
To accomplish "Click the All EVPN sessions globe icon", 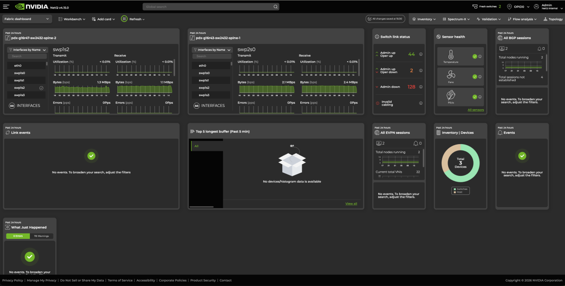I will [x=377, y=133].
